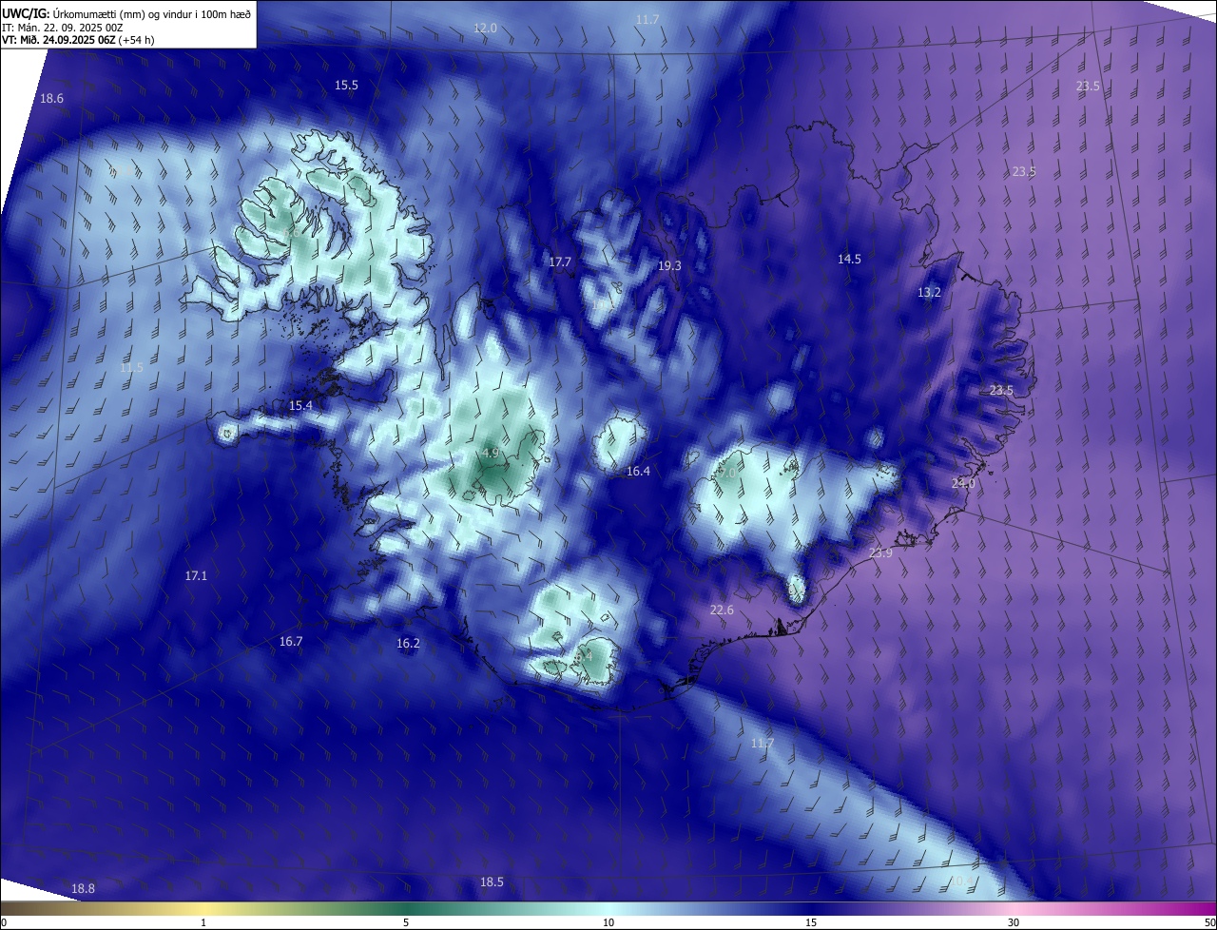Select the 16.7 value label
This screenshot has height=930, width=1217.
coord(290,642)
